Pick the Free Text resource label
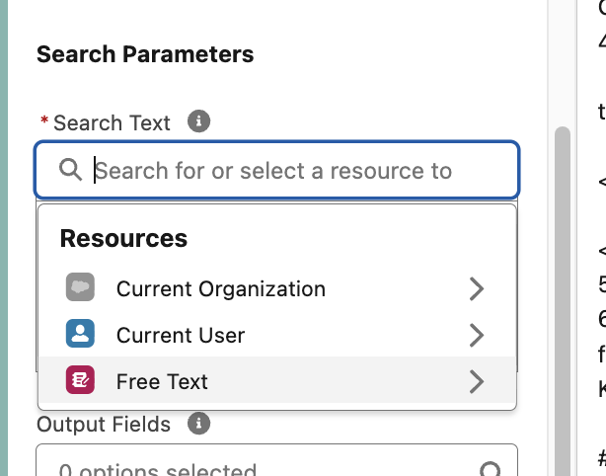 pyautogui.click(x=162, y=381)
